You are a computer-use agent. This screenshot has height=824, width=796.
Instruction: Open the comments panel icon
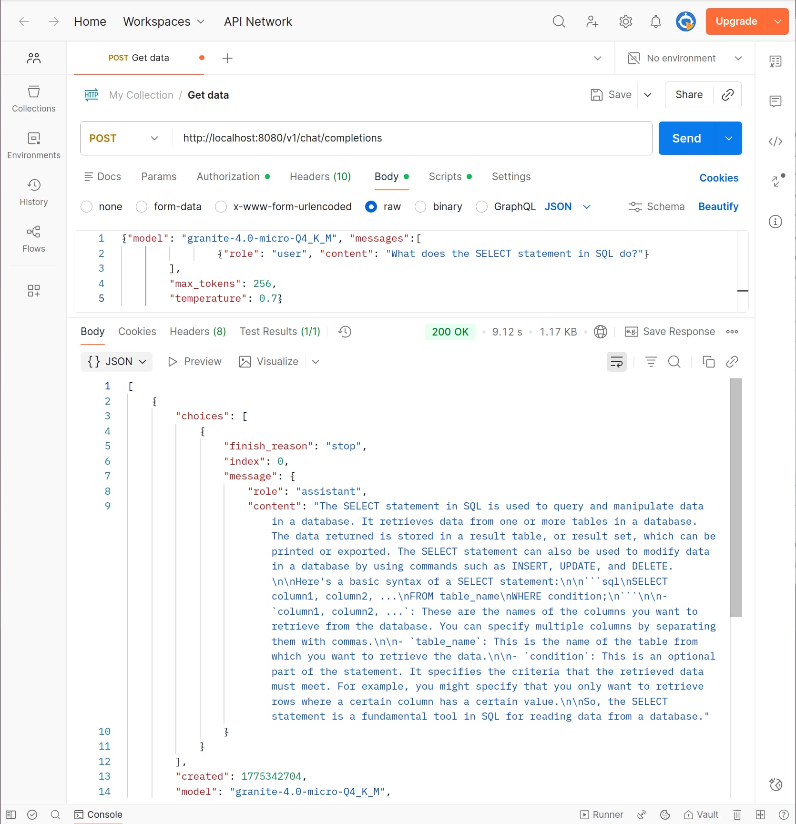coord(776,101)
